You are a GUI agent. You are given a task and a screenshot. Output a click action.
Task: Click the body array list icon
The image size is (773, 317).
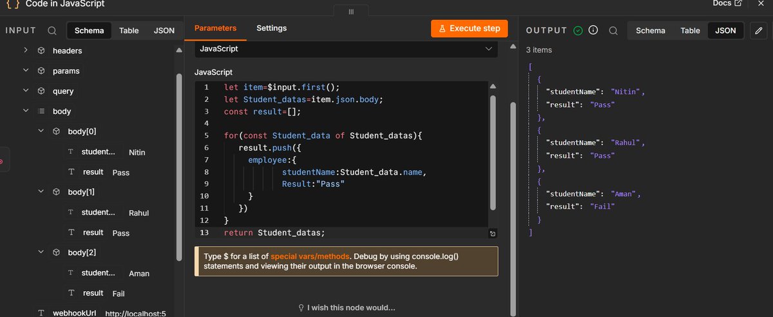coord(41,111)
